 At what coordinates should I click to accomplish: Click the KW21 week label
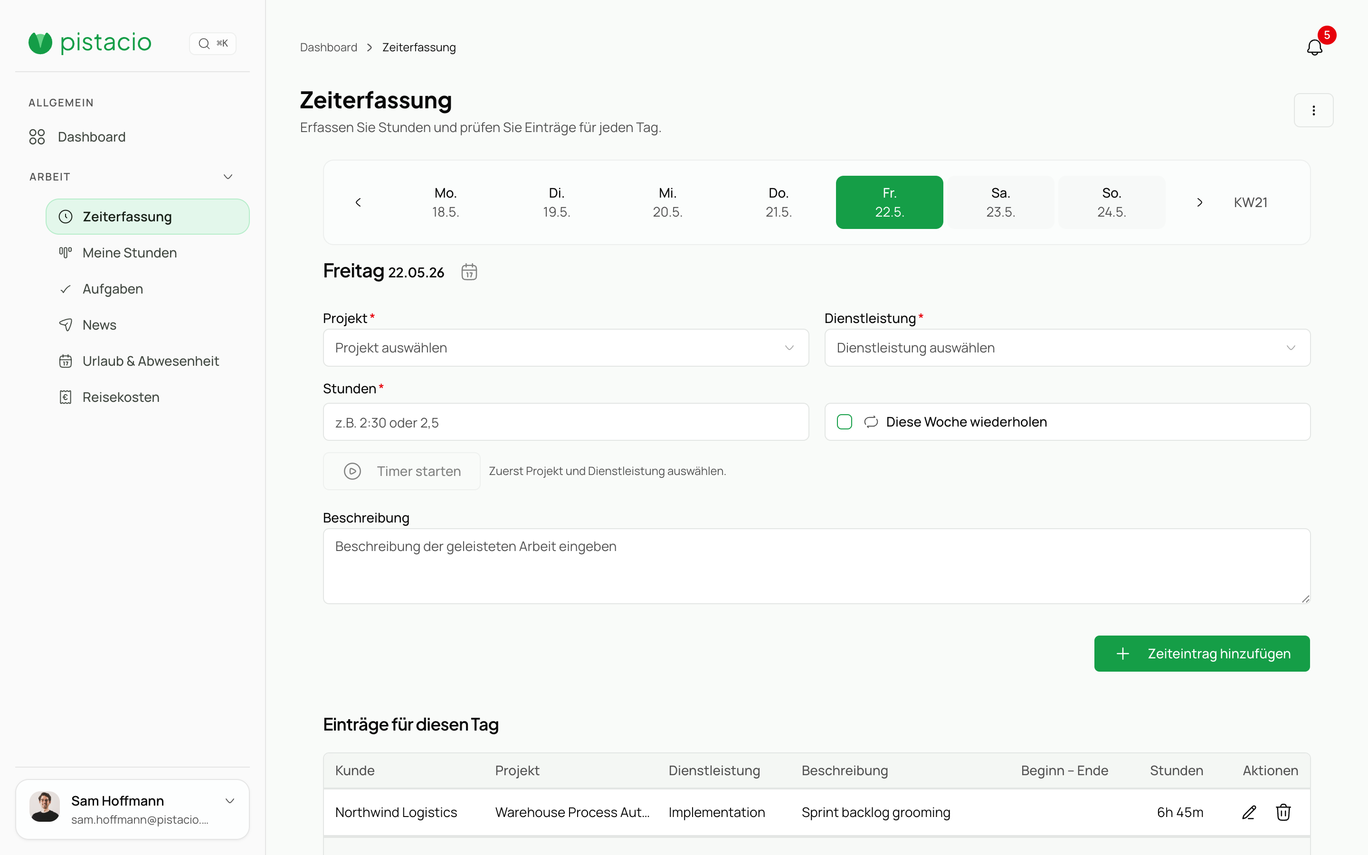click(1250, 202)
